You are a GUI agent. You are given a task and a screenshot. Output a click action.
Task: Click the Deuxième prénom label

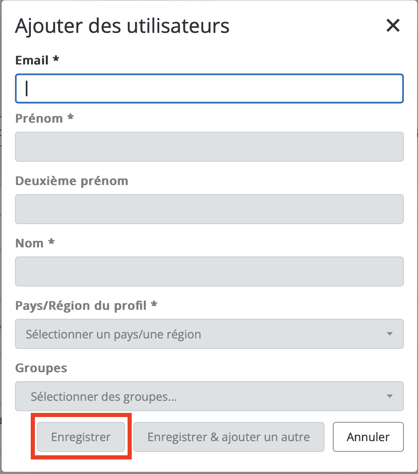point(72,181)
